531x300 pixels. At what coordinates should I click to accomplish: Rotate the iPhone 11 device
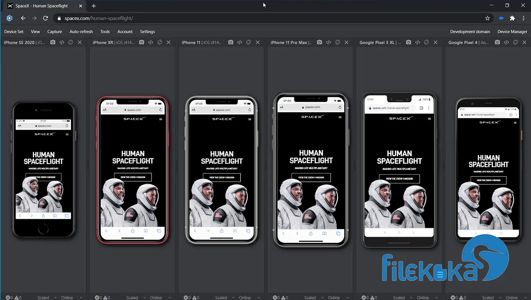click(249, 42)
